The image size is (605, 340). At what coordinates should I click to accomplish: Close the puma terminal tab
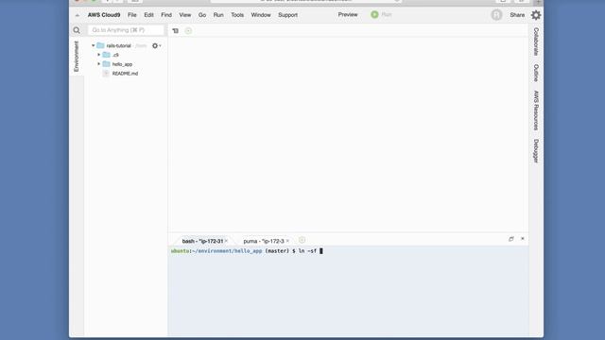click(x=287, y=241)
